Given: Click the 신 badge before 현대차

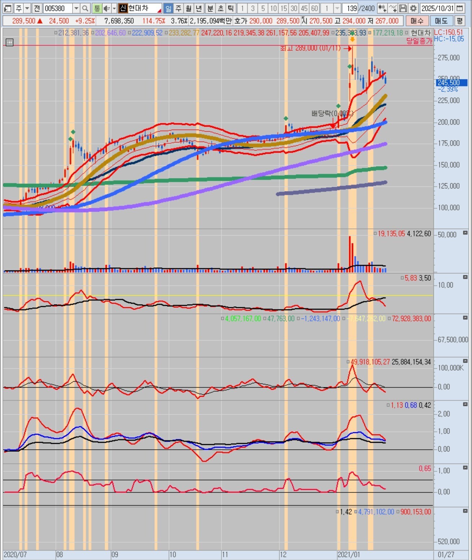Looking at the screenshot, I should tap(123, 8).
